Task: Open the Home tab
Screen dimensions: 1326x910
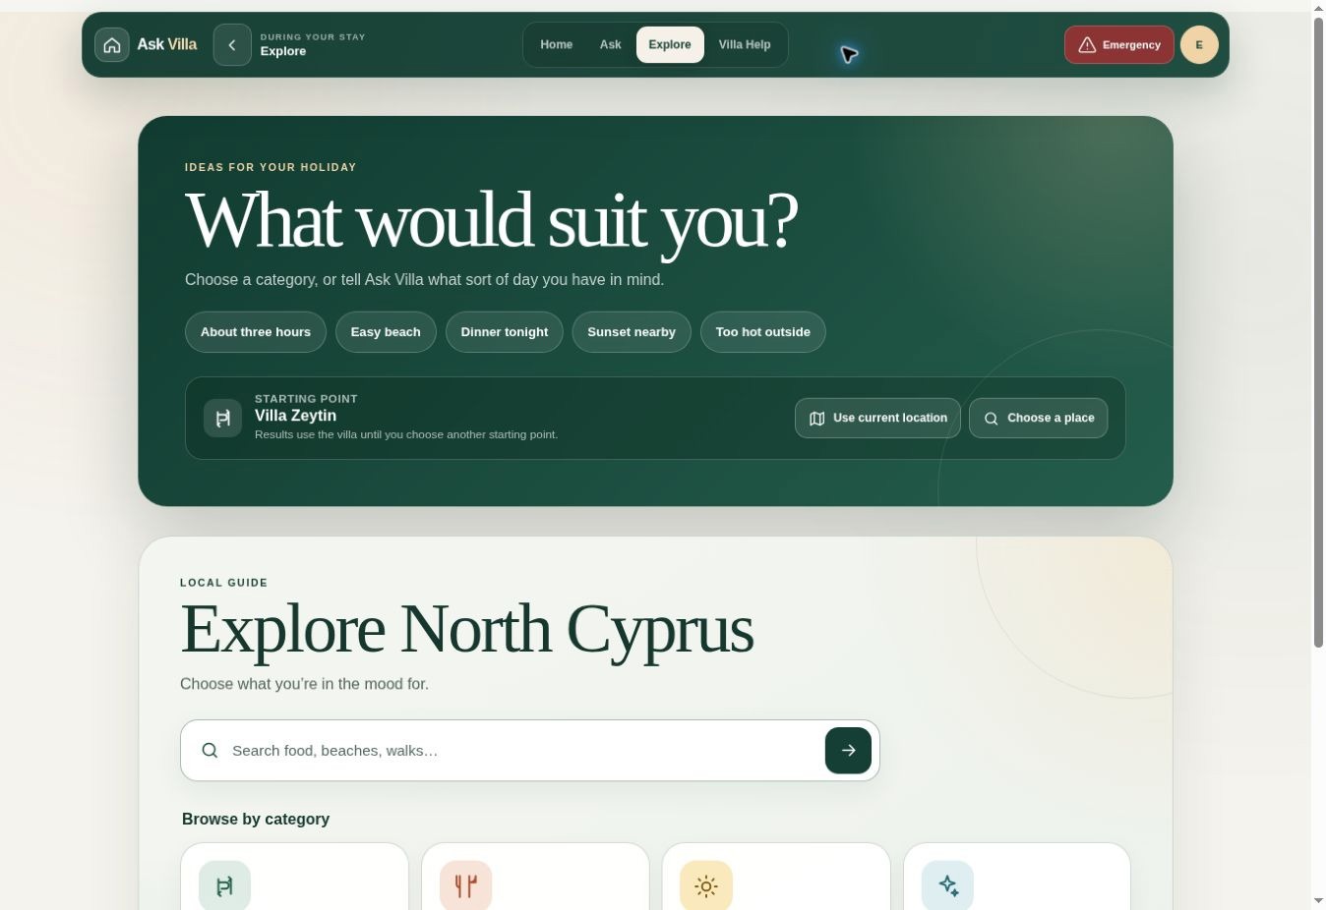Action: click(557, 45)
